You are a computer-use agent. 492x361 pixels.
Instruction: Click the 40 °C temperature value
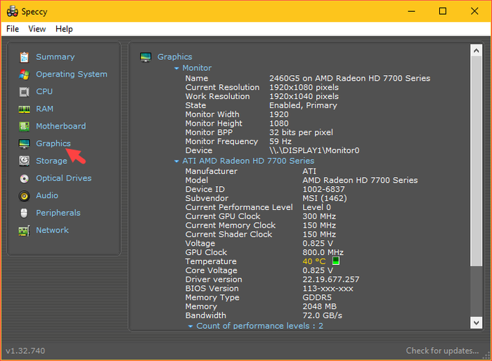tap(314, 261)
